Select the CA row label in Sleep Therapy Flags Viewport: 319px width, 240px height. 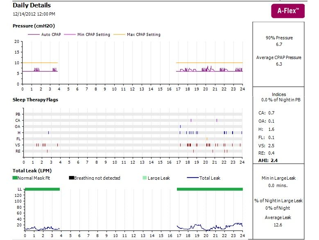18,120
